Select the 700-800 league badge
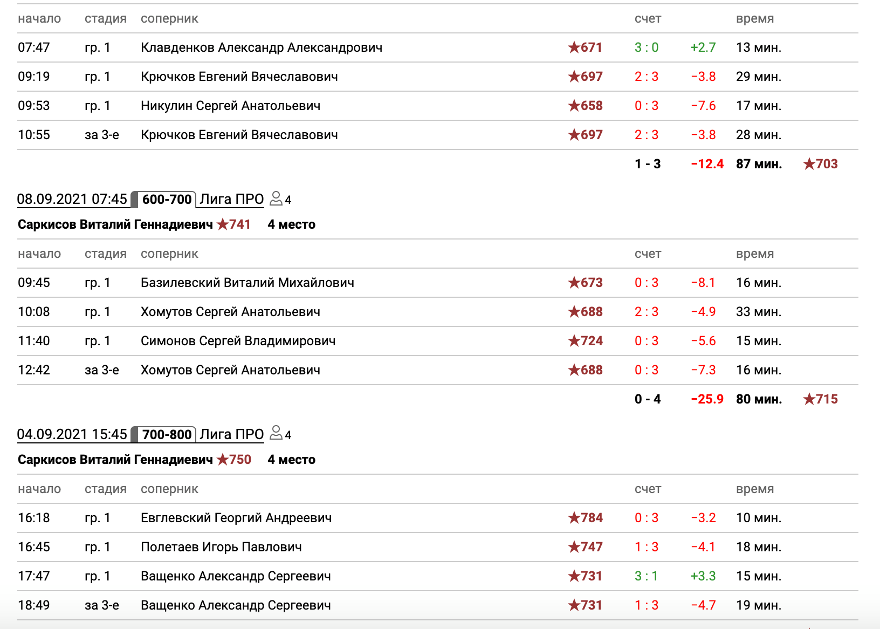This screenshot has width=880, height=629. [166, 435]
